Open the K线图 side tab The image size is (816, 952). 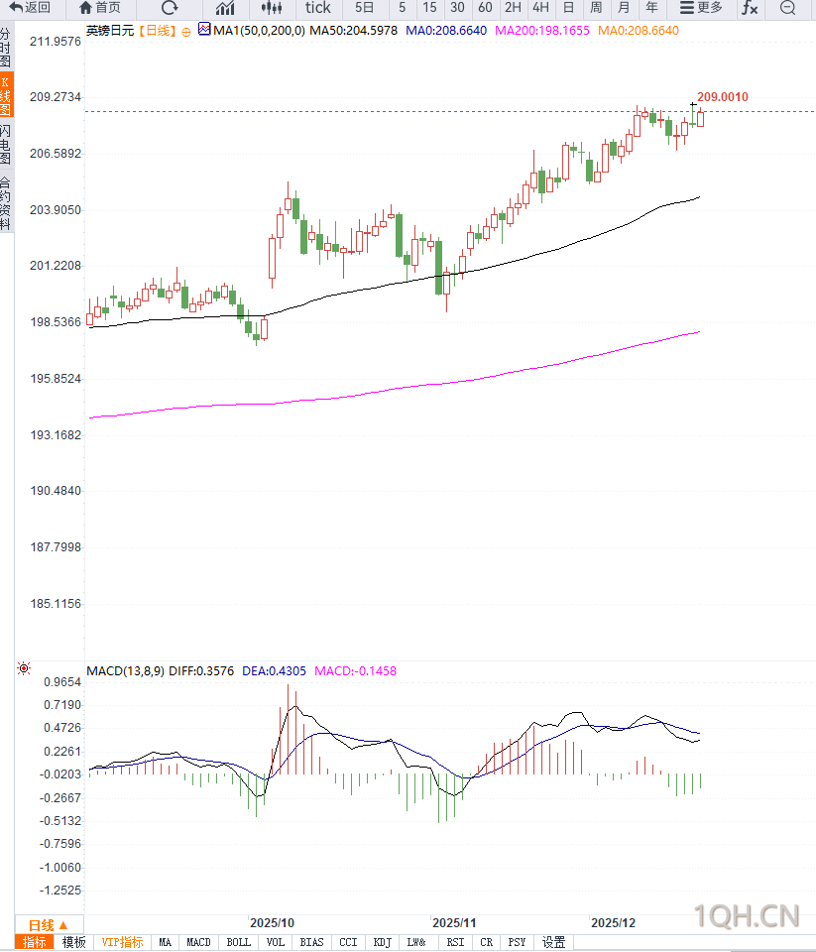pos(6,95)
